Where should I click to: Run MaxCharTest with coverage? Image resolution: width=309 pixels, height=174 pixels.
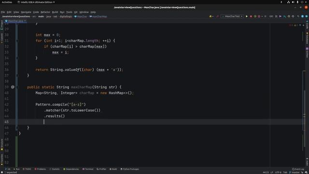pos(255,16)
